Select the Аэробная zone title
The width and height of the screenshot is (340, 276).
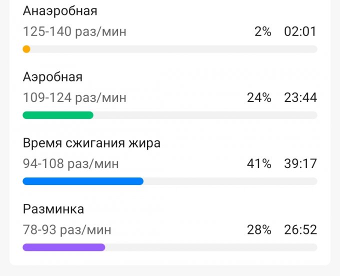click(52, 77)
